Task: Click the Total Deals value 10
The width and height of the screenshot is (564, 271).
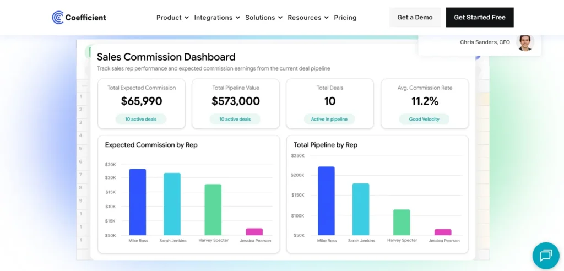Action: pos(330,101)
